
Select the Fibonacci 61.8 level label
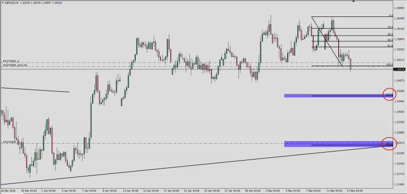(390, 46)
